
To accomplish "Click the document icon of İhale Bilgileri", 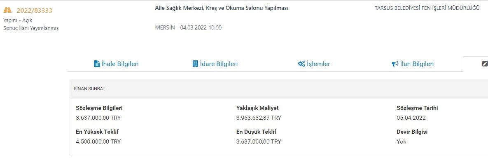I will (x=97, y=64).
